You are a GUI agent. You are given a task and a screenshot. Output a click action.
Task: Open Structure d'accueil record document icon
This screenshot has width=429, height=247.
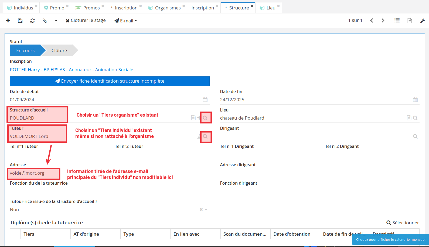pos(193,118)
